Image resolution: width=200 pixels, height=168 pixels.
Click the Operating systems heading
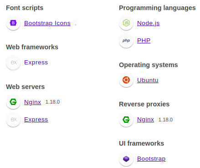coord(149,65)
